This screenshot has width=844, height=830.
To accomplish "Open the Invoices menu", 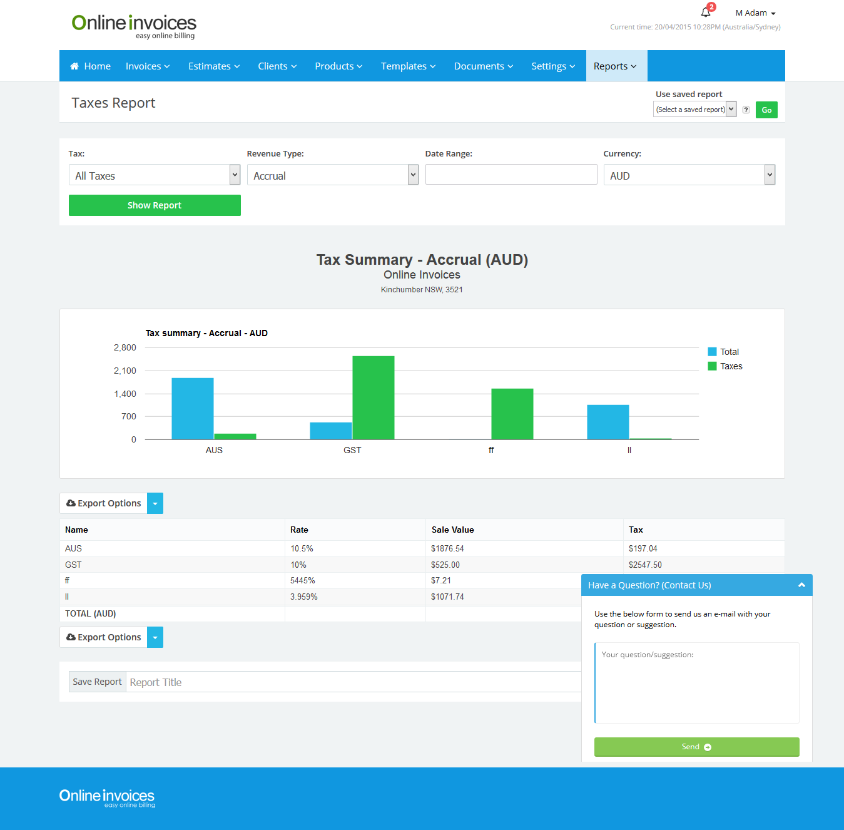I will [x=148, y=66].
